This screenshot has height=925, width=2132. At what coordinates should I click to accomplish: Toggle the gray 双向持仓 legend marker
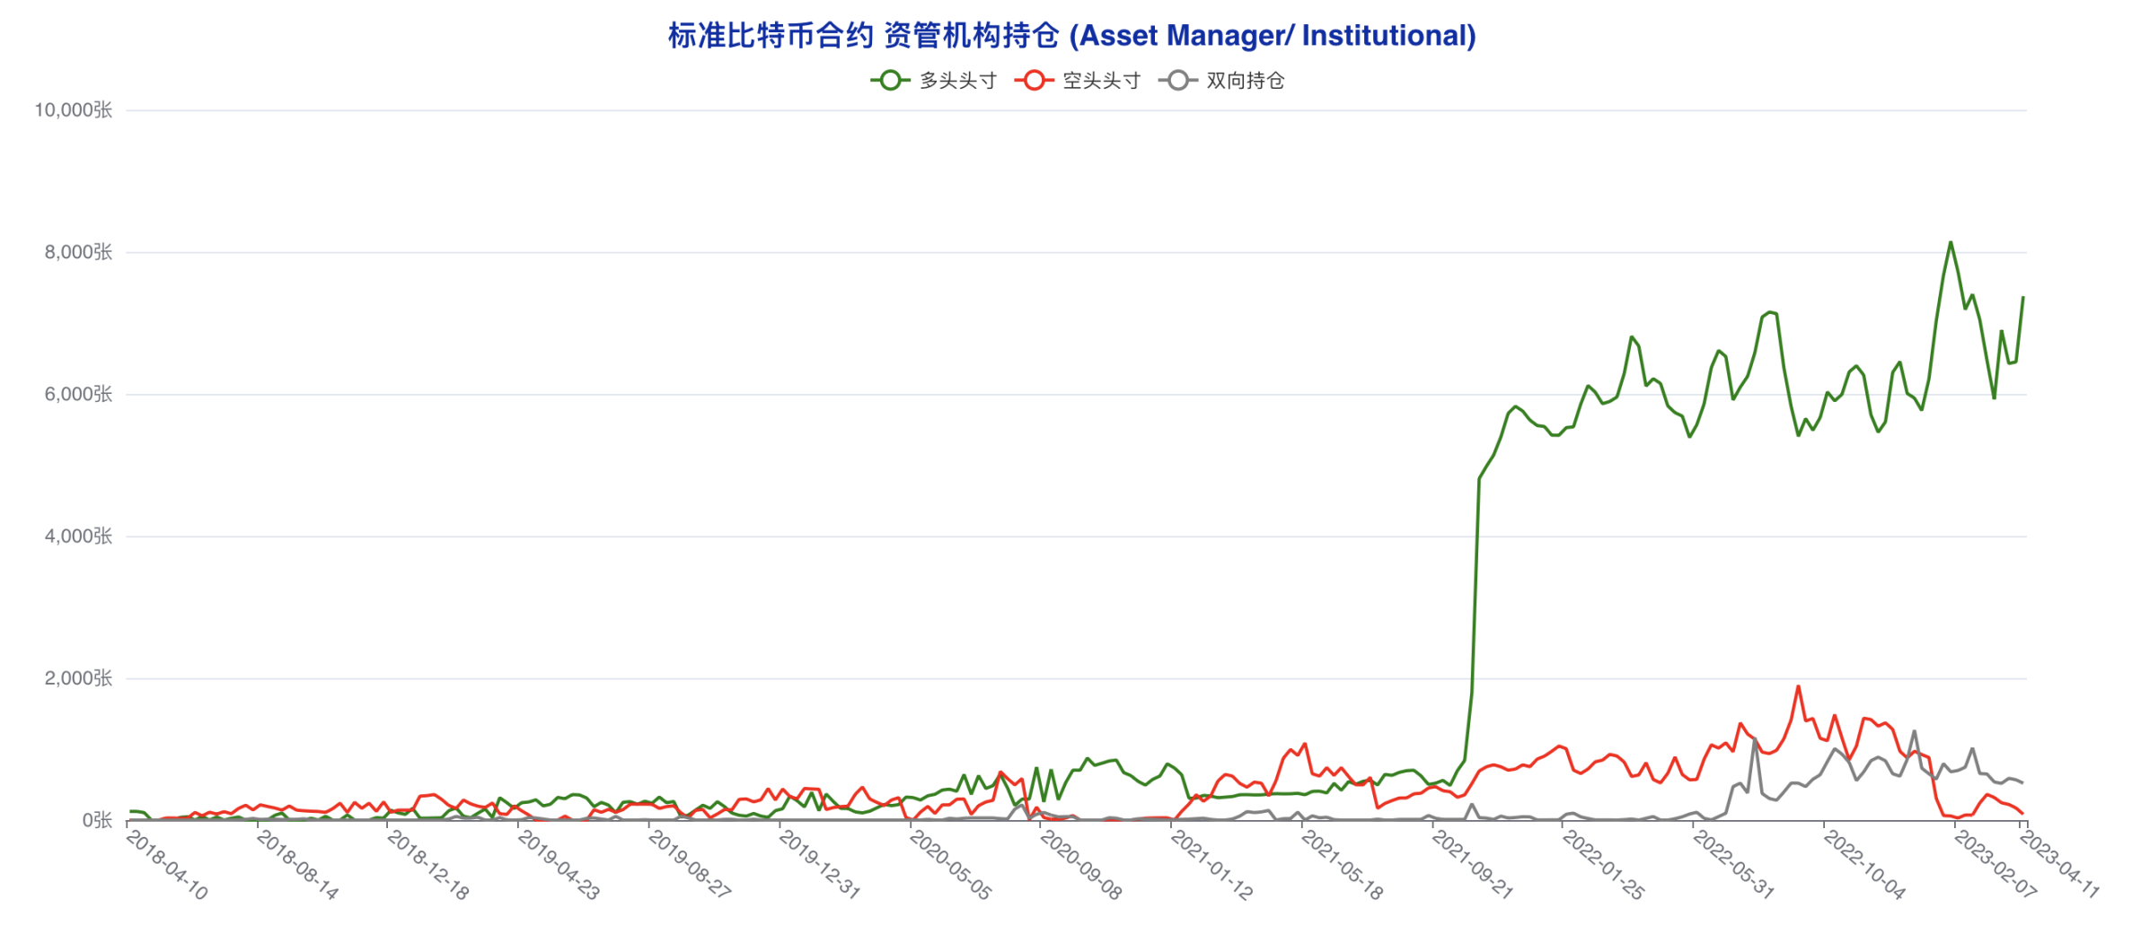1177,81
